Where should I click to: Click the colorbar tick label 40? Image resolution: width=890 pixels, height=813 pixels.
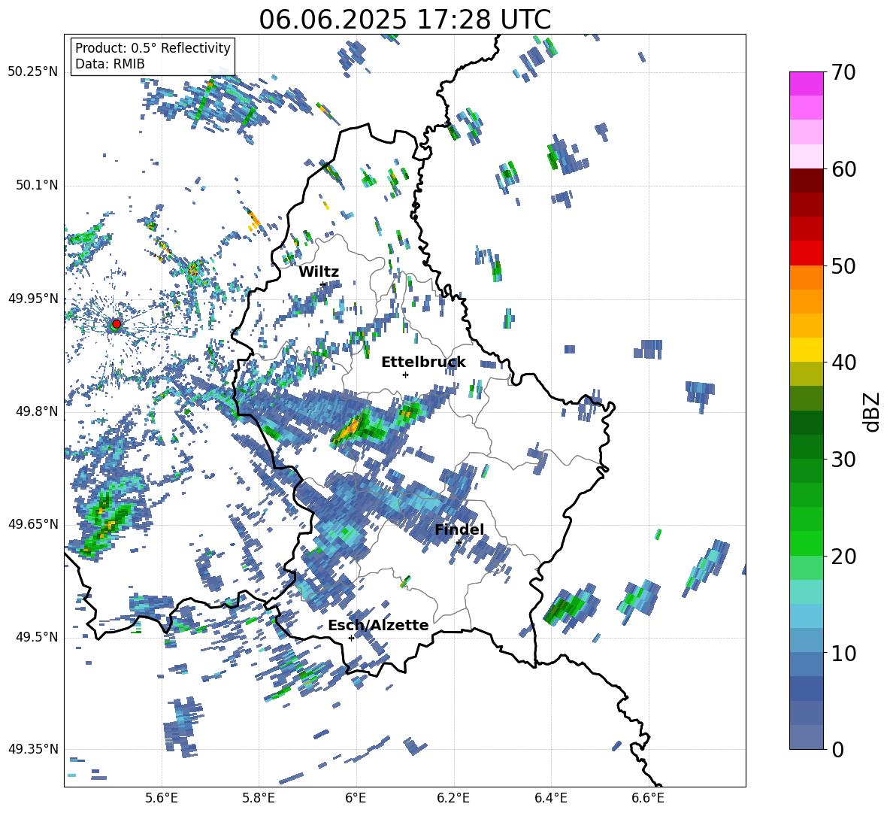point(843,363)
